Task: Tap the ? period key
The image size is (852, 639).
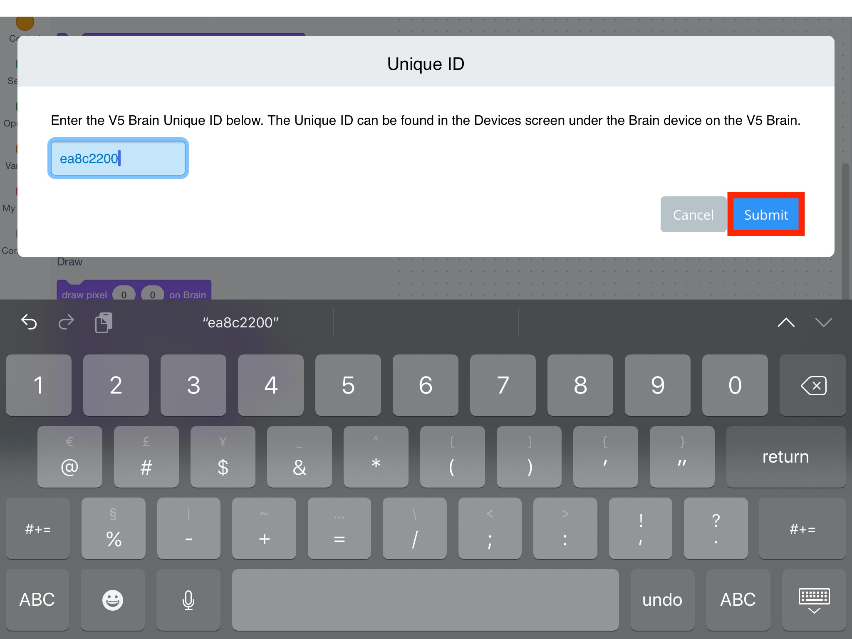Action: coord(716,528)
